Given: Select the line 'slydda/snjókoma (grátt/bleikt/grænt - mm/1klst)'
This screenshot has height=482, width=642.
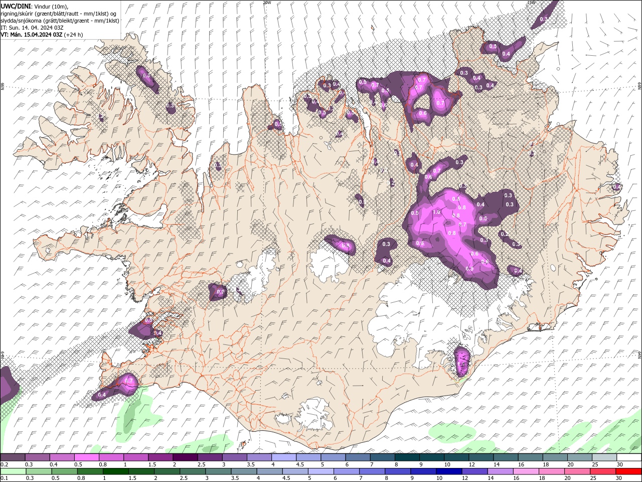Looking at the screenshot, I should (x=60, y=21).
